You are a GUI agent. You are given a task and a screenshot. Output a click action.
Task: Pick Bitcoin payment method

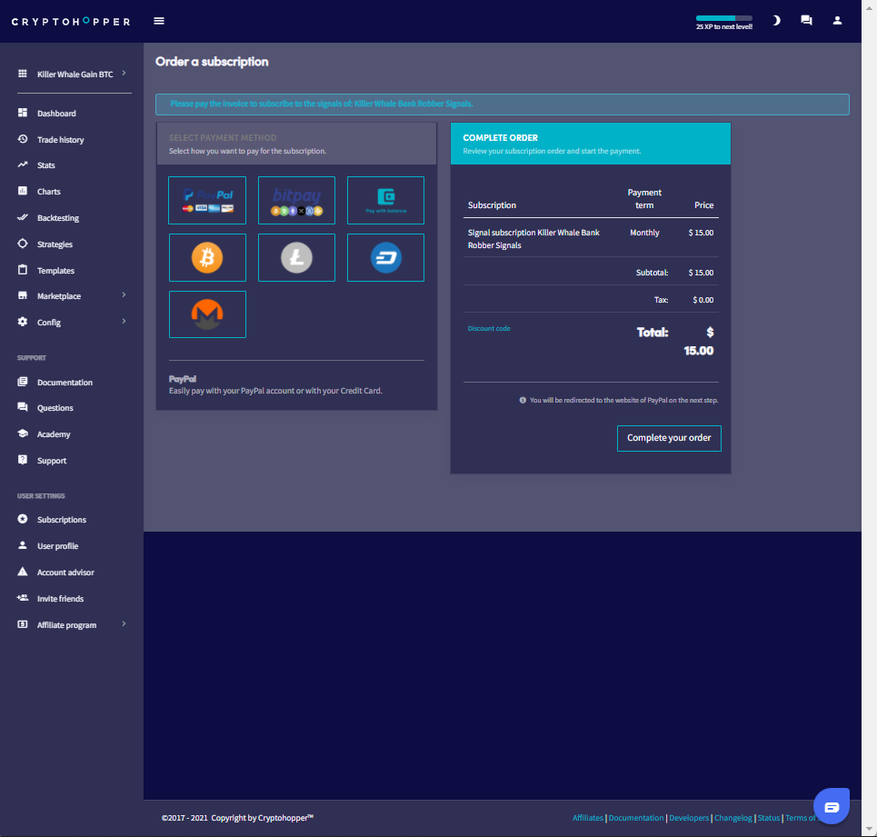click(x=207, y=257)
